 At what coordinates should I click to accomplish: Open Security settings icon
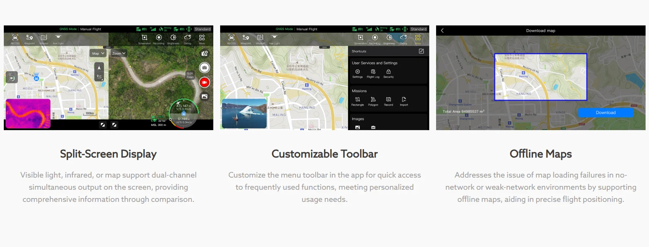(x=388, y=73)
